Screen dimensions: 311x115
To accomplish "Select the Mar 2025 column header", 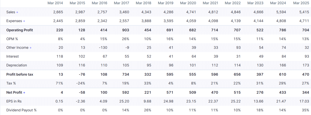I will (x=301, y=3).
